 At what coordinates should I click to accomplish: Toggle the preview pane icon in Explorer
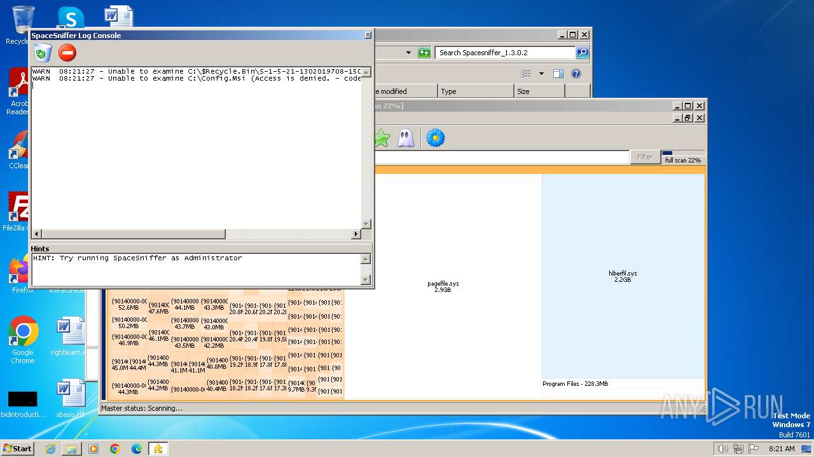coord(558,74)
